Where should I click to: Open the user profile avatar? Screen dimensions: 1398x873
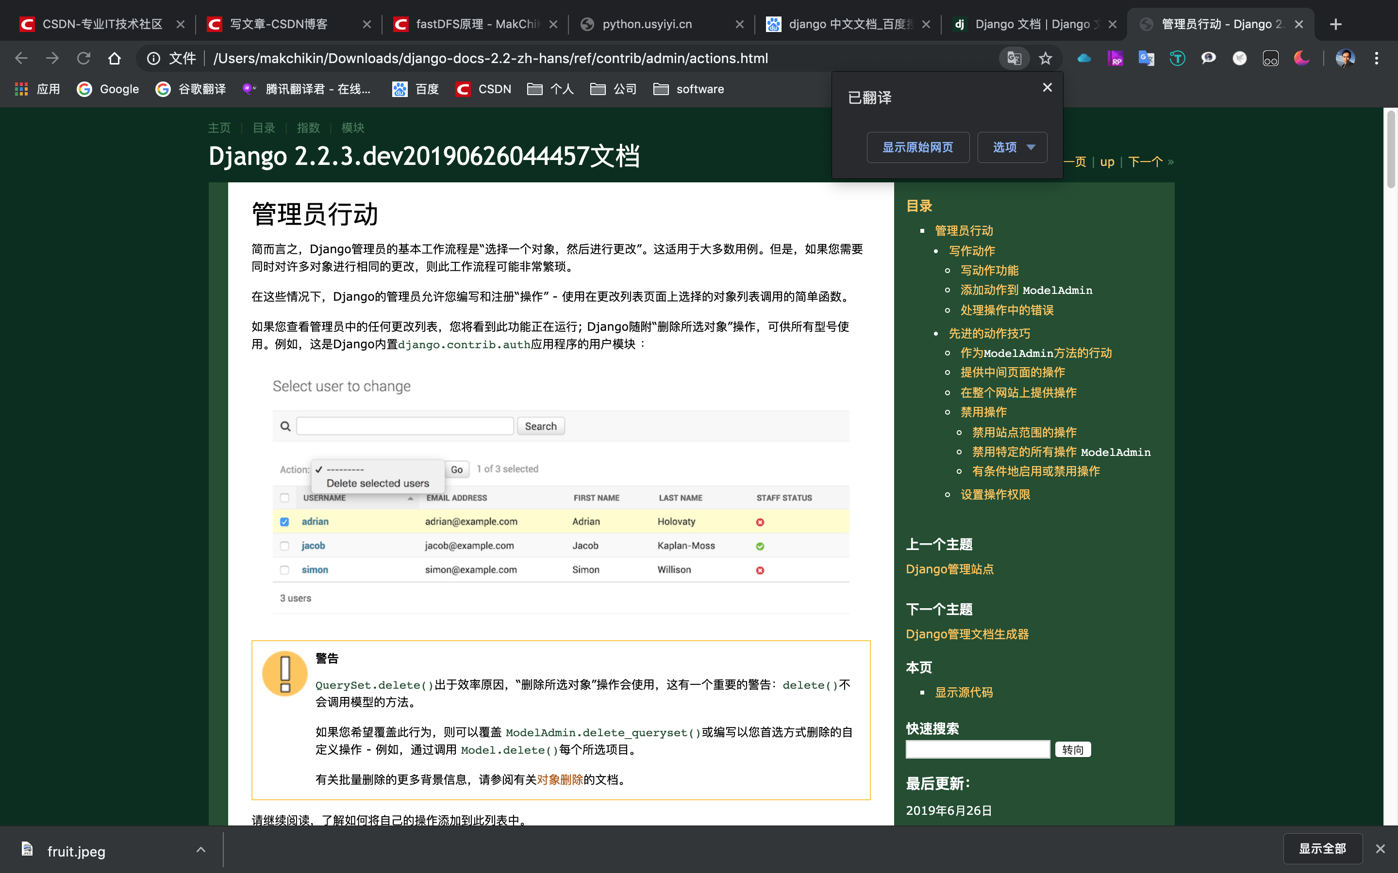pos(1345,58)
